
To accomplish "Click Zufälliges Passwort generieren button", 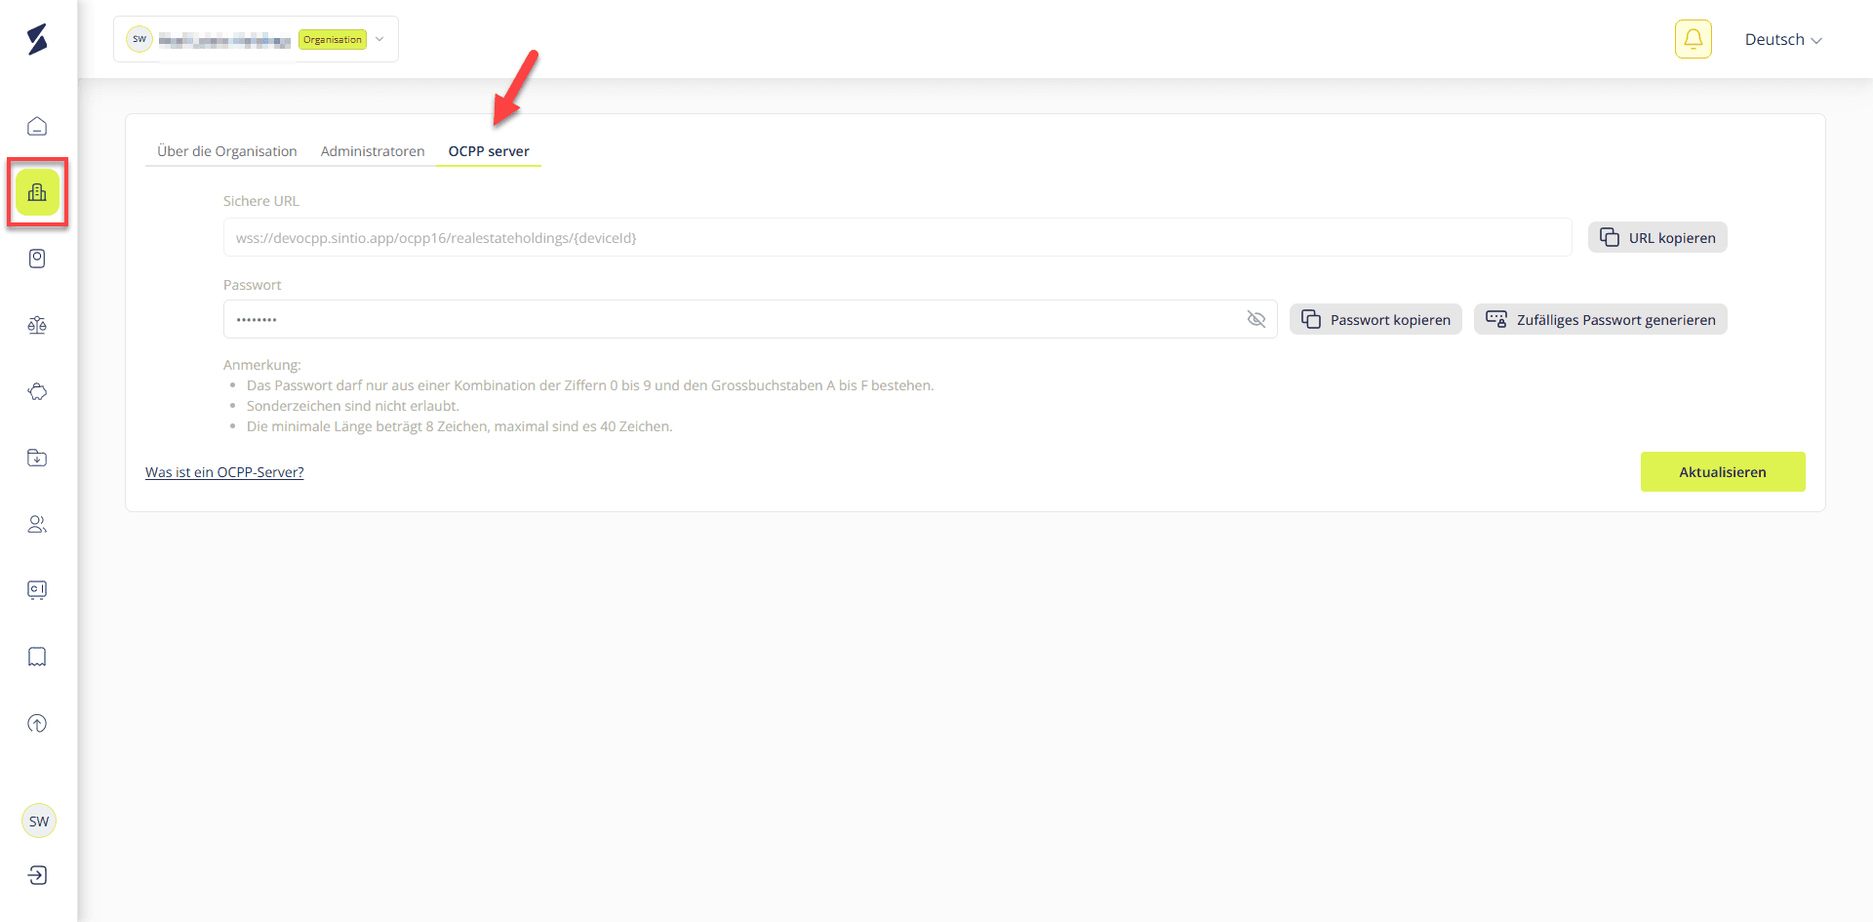I will (x=1600, y=320).
